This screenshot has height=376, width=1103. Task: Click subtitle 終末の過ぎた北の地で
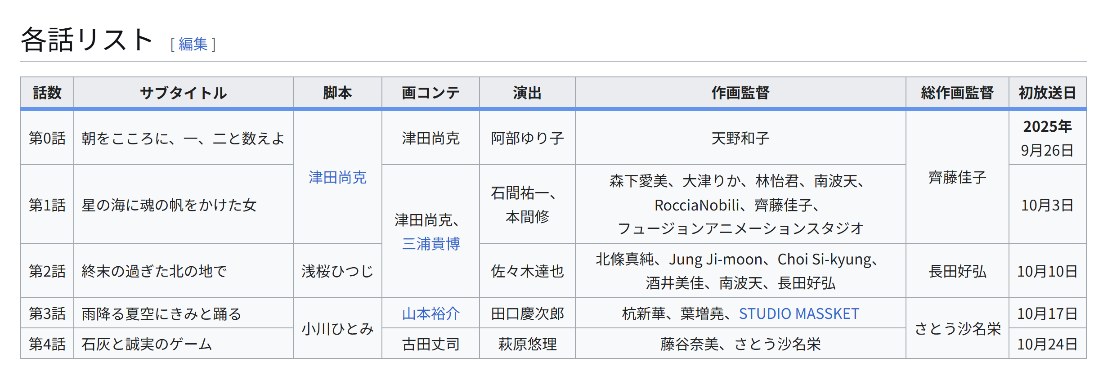click(154, 271)
